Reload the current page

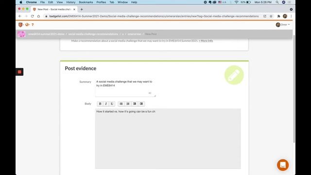33,16
